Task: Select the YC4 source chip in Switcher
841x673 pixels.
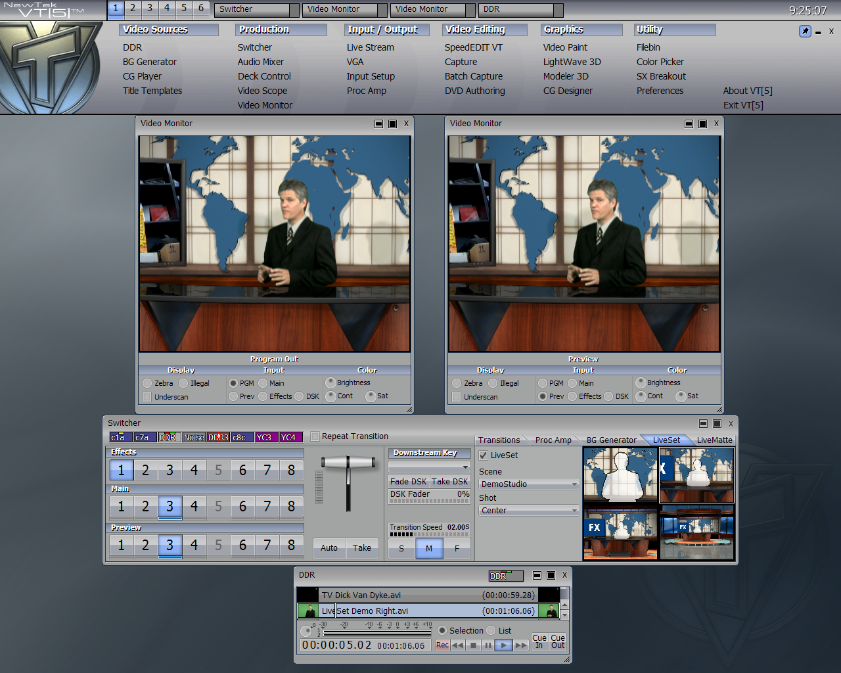Action: (291, 437)
